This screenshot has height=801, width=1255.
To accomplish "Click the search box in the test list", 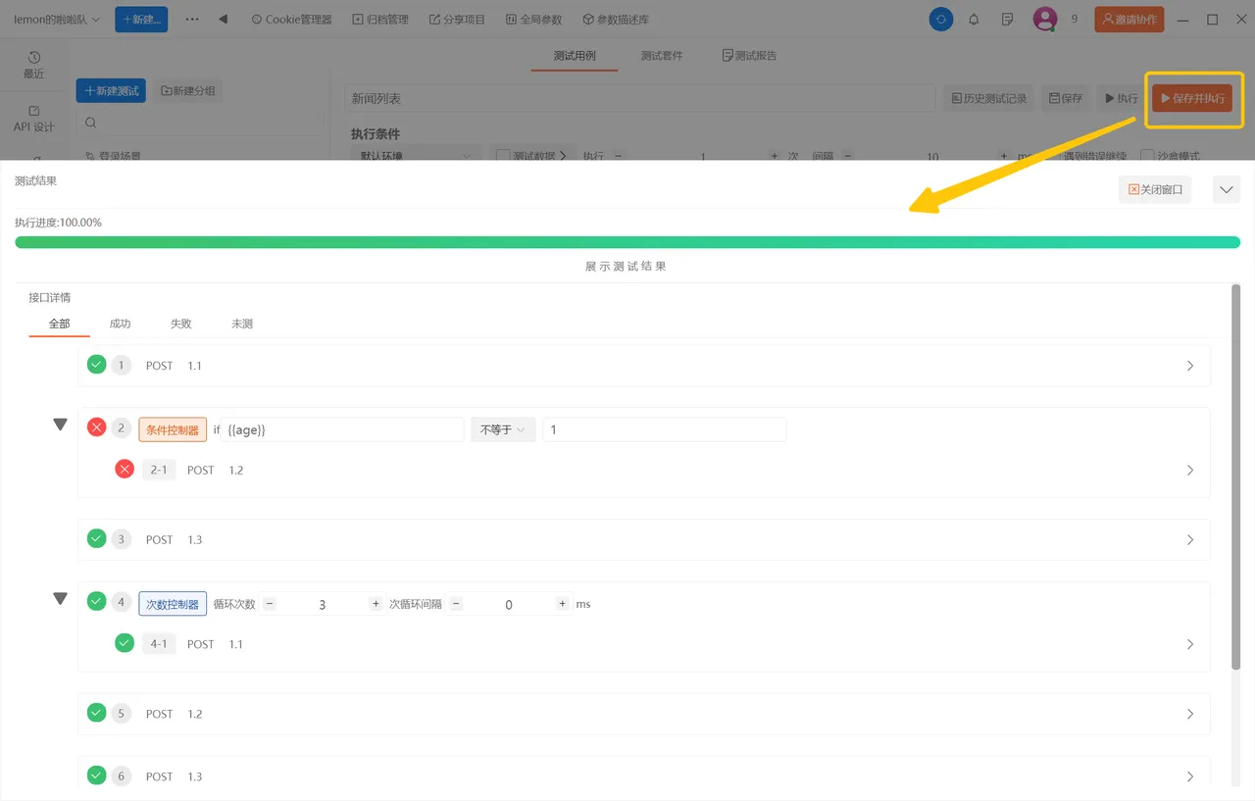I will coord(200,123).
